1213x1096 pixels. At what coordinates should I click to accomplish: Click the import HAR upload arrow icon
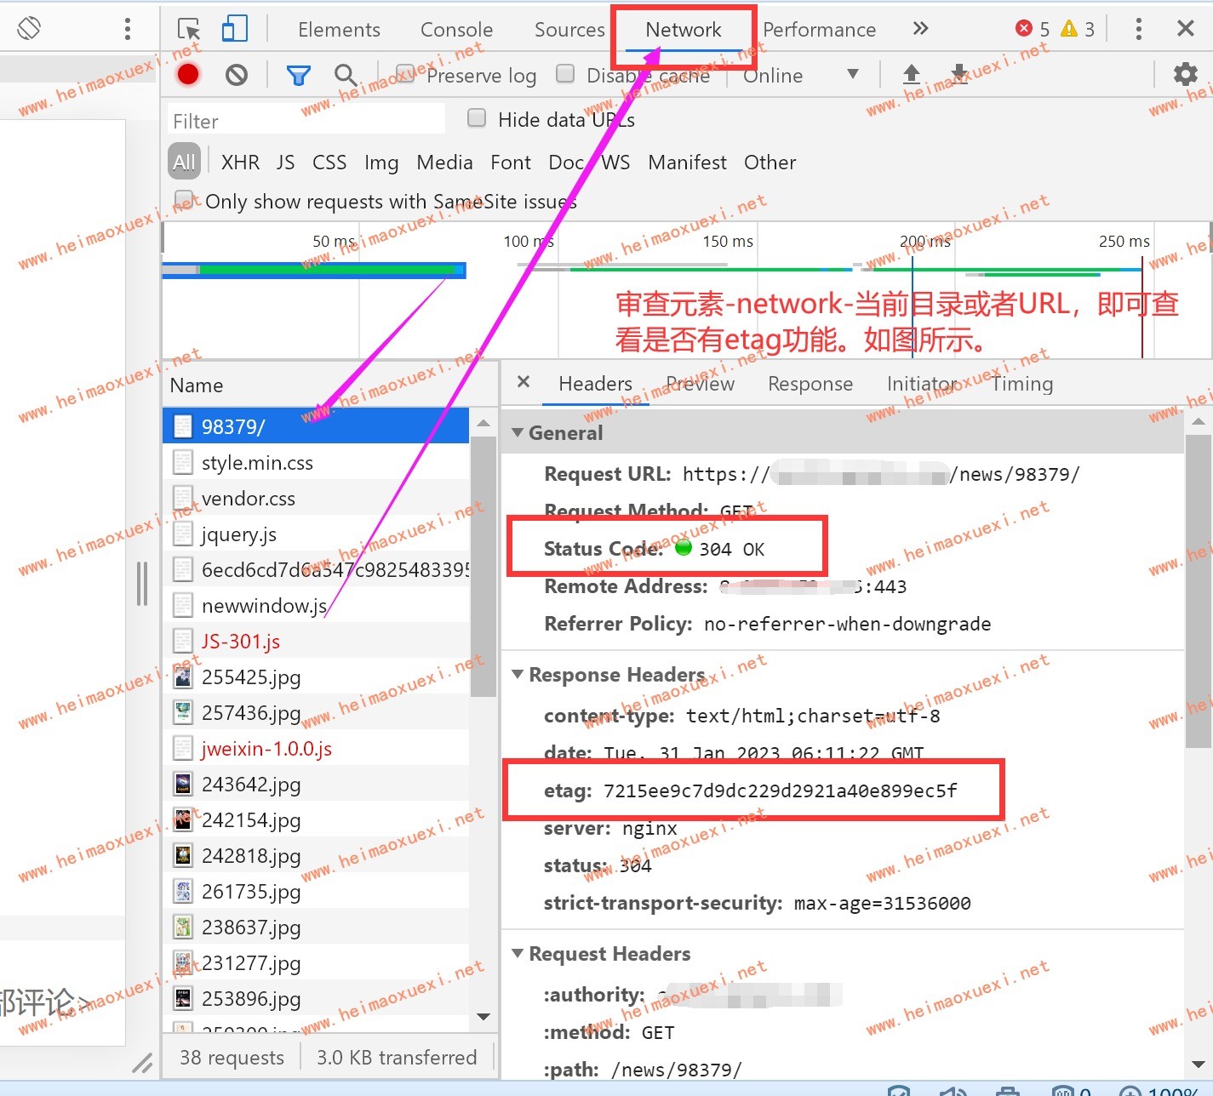[911, 74]
